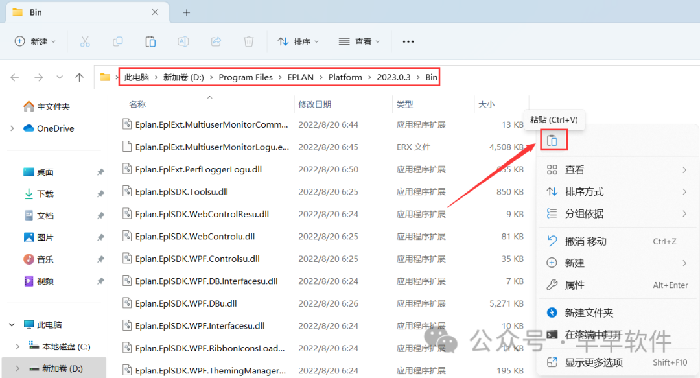Click the up-directory arrow button

[x=79, y=77]
